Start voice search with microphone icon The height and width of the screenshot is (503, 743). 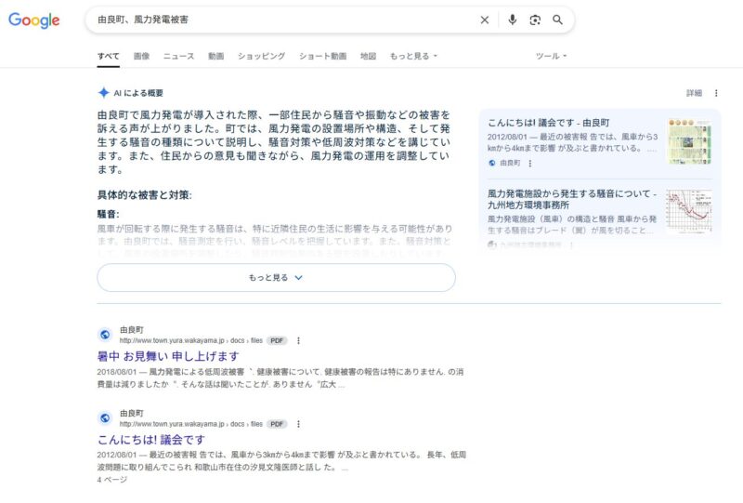coord(513,20)
